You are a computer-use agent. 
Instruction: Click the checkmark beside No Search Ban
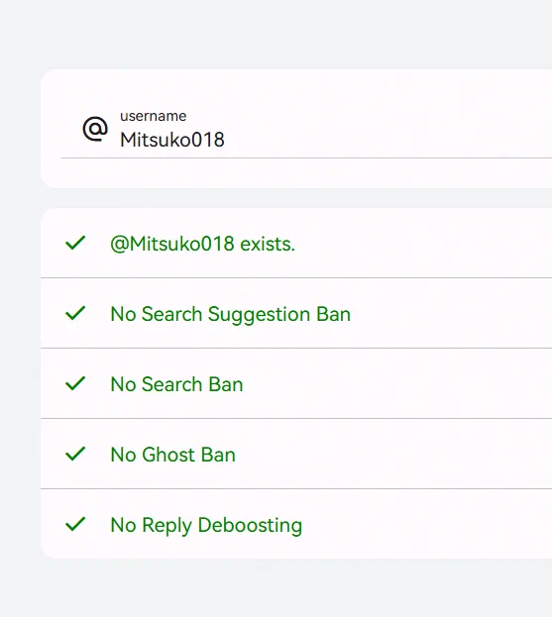[75, 383]
